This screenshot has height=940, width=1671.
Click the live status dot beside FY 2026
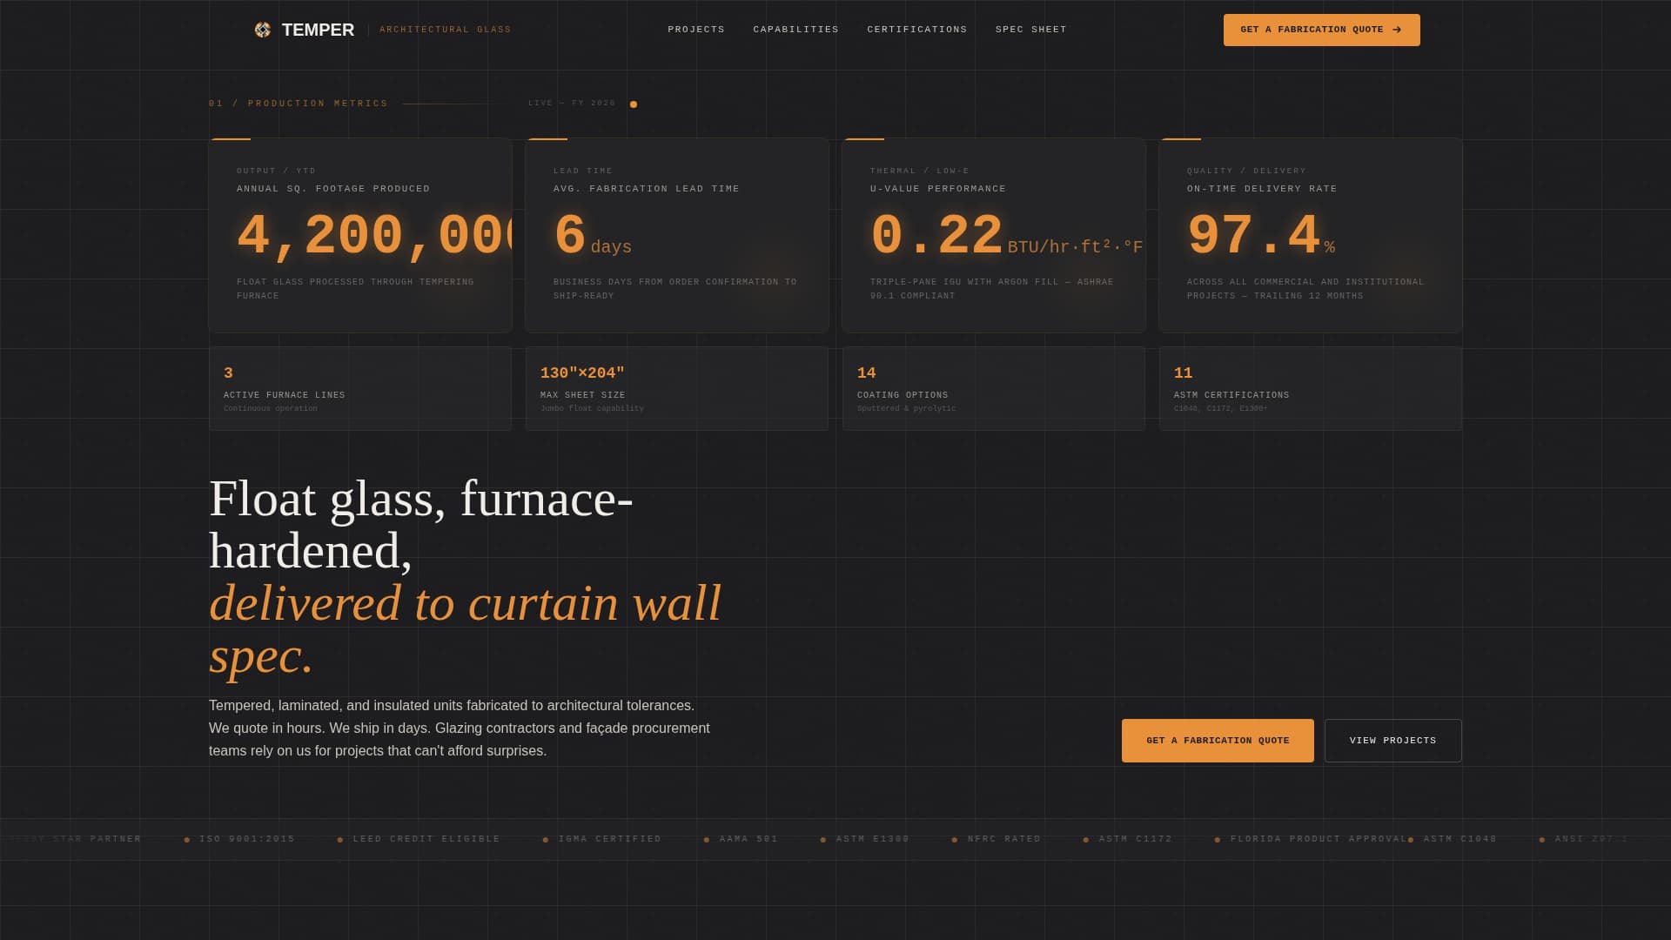(634, 103)
